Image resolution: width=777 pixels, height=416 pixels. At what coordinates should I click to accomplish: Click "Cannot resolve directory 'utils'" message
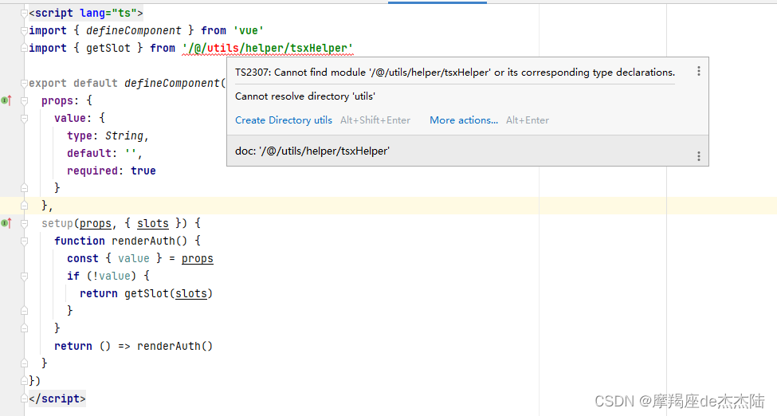(304, 96)
